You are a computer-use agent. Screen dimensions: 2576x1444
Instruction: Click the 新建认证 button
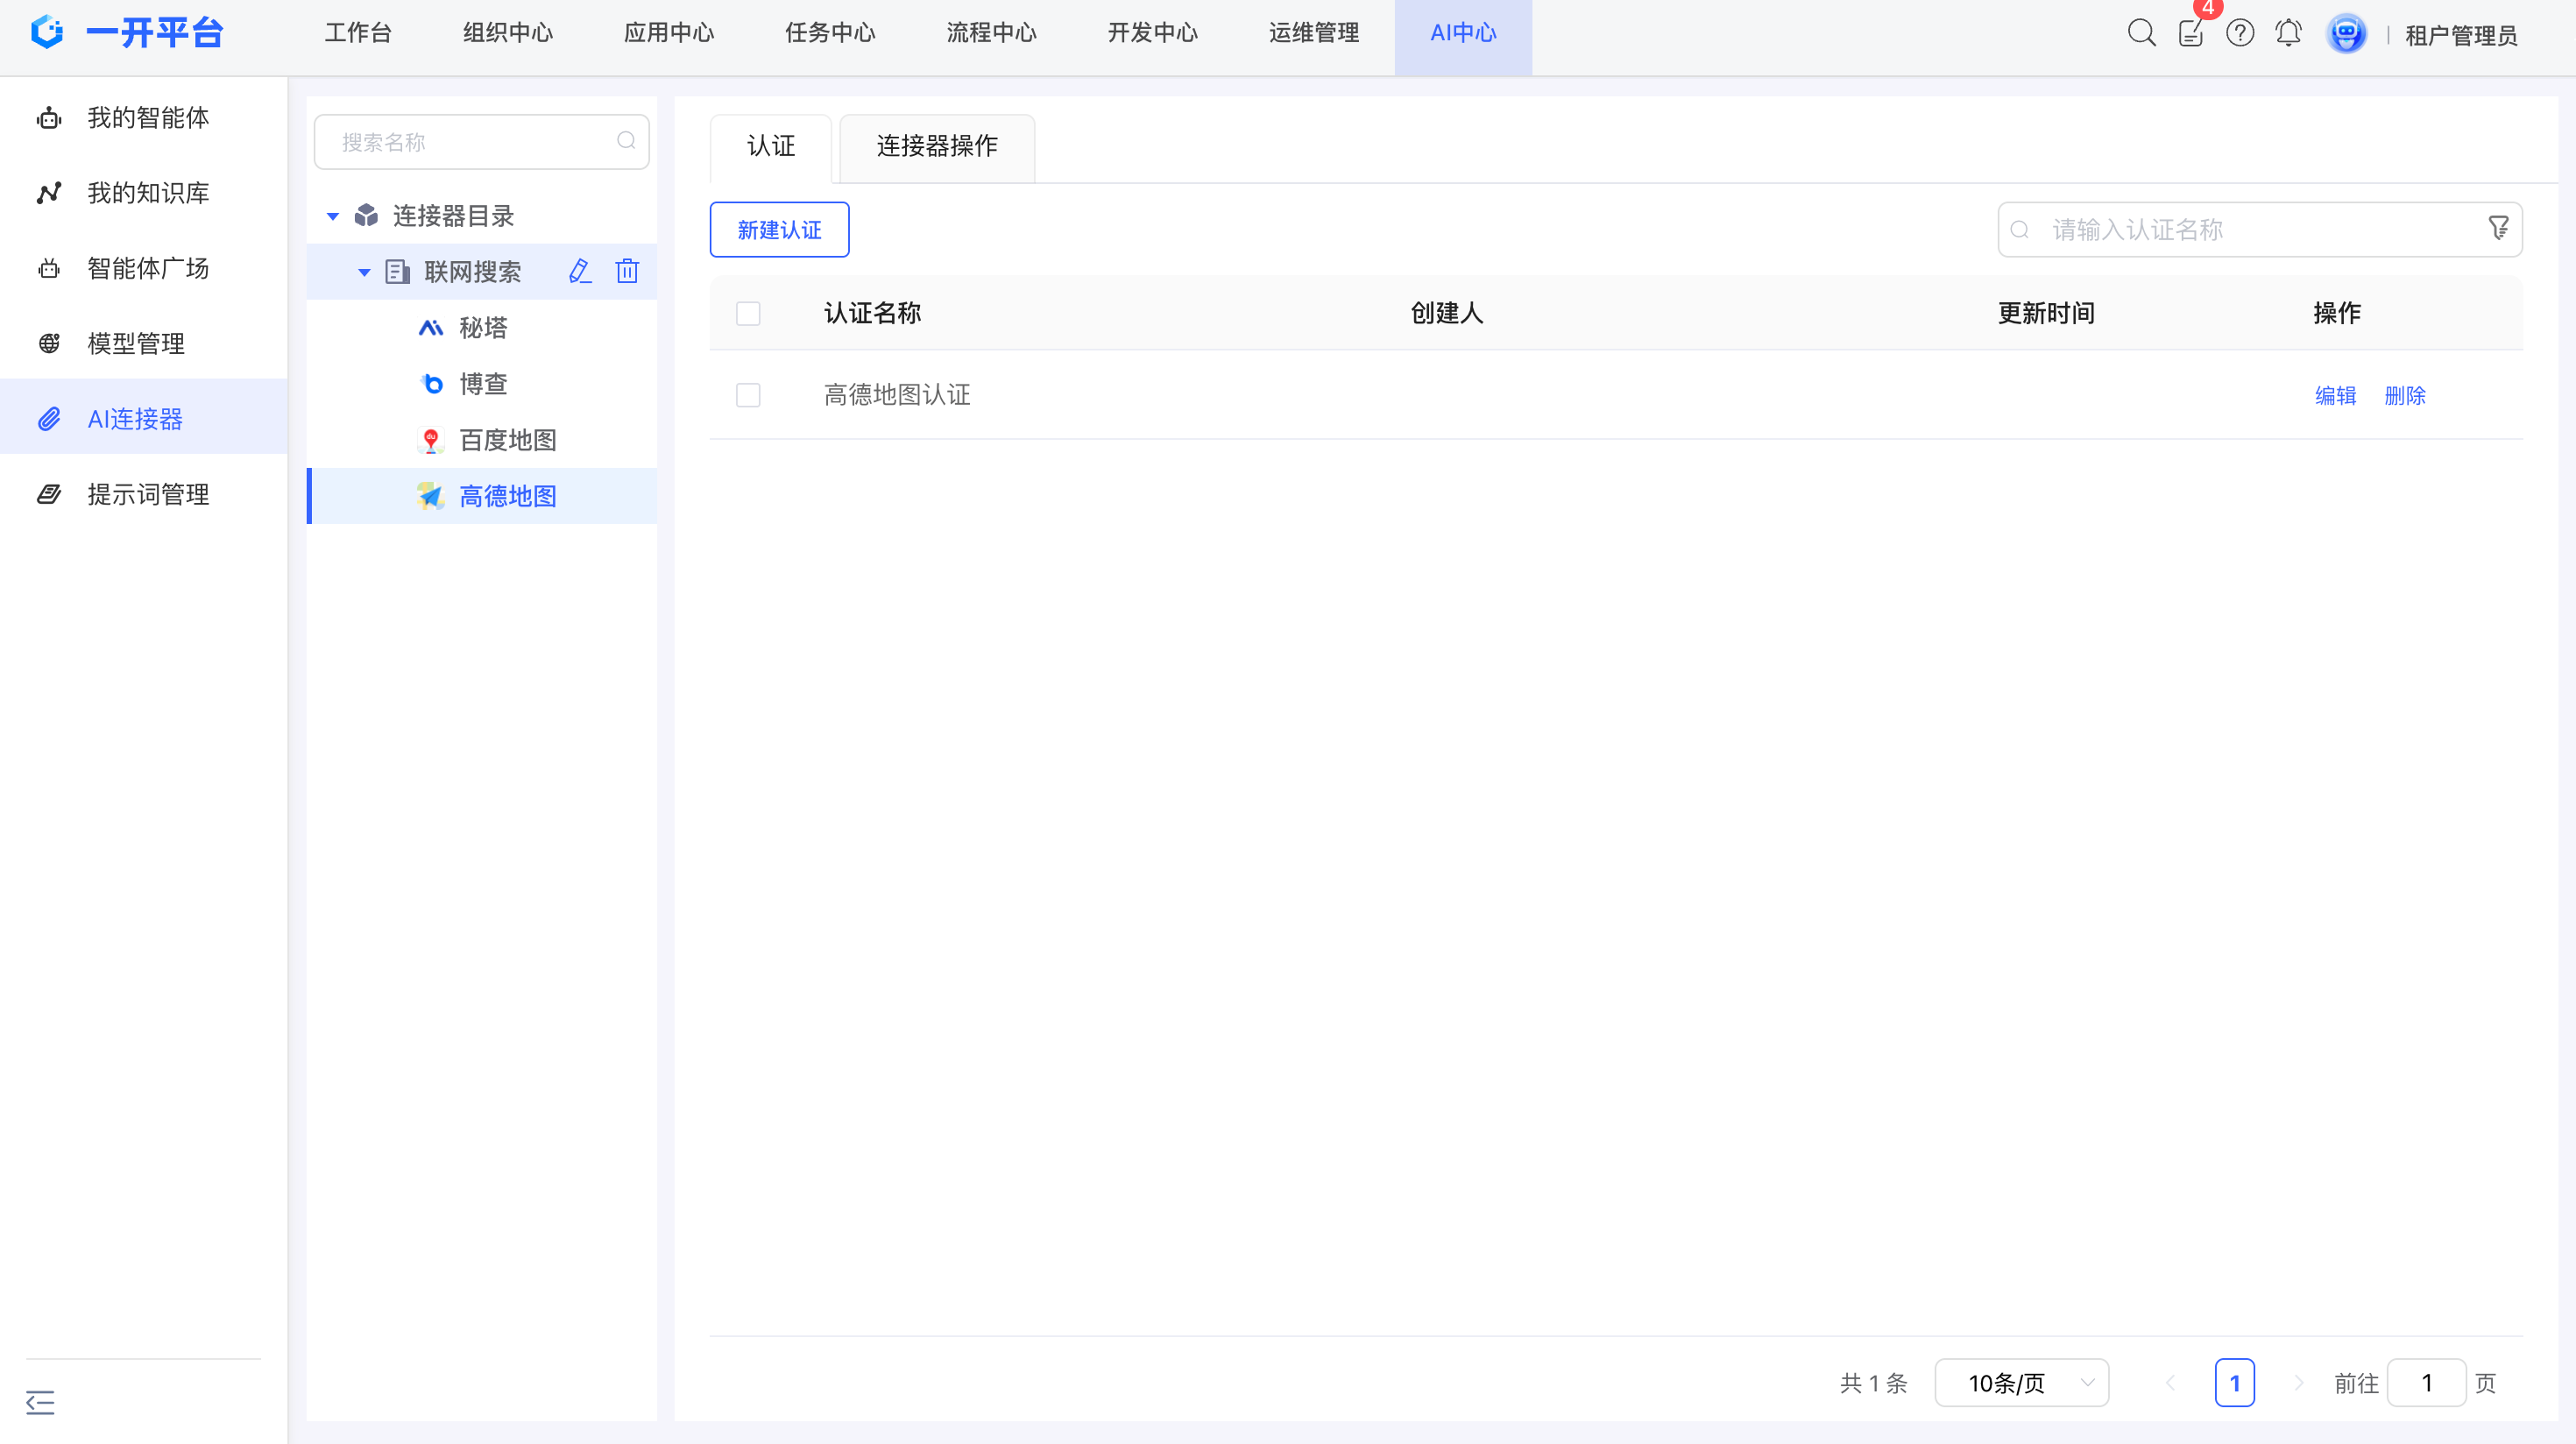[x=779, y=230]
